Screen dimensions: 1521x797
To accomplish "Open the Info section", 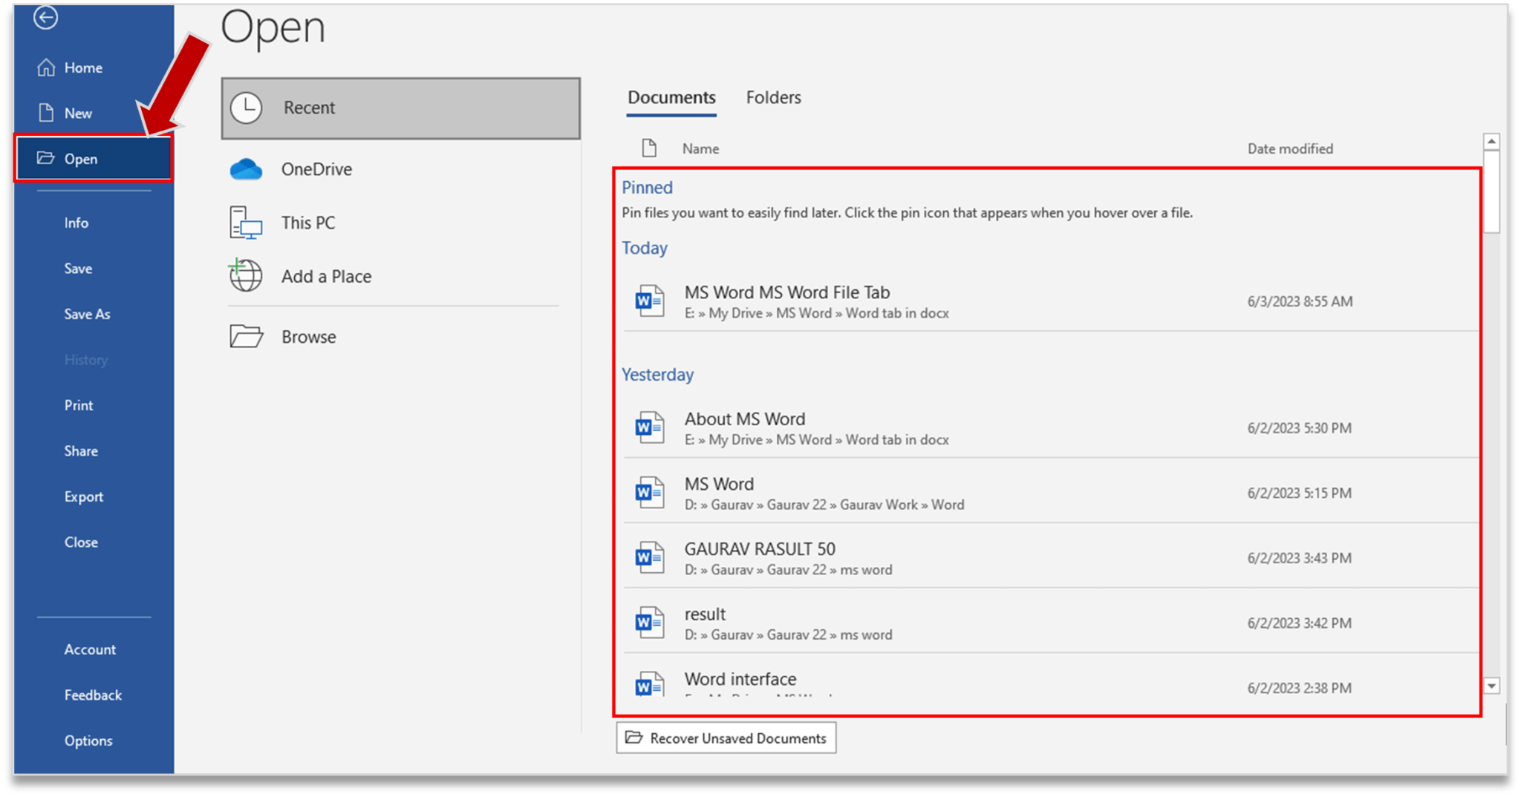I will pos(94,223).
